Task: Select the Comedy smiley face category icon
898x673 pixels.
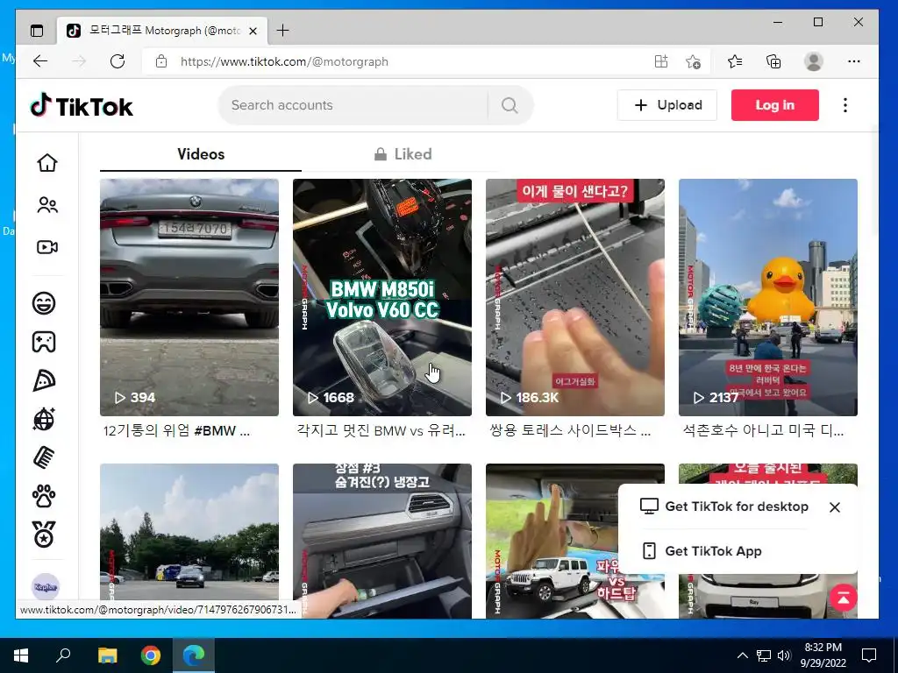Action: pyautogui.click(x=44, y=302)
